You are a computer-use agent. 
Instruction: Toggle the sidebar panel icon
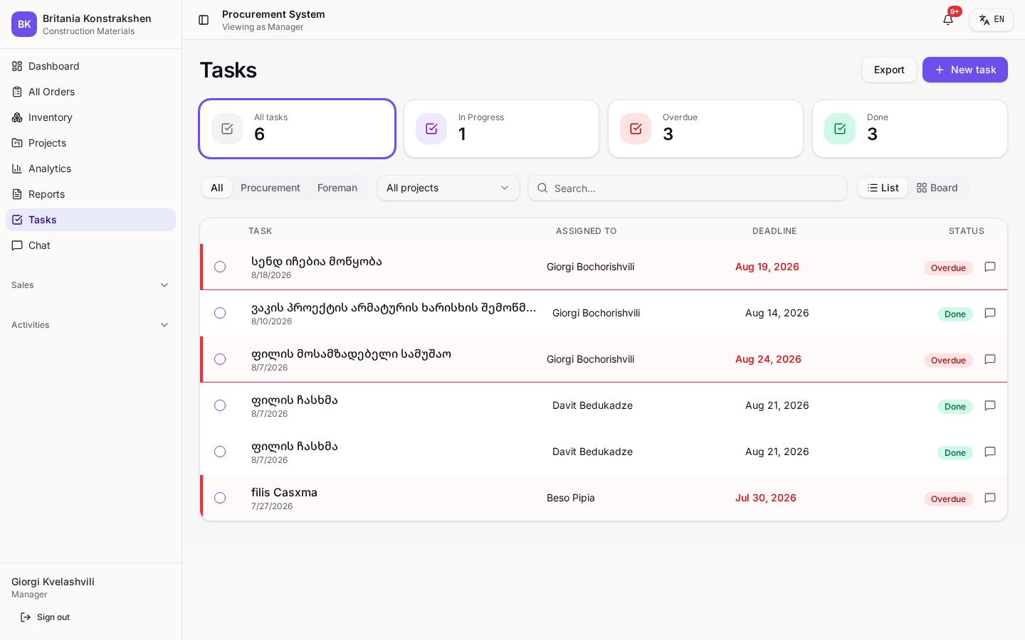[204, 20]
